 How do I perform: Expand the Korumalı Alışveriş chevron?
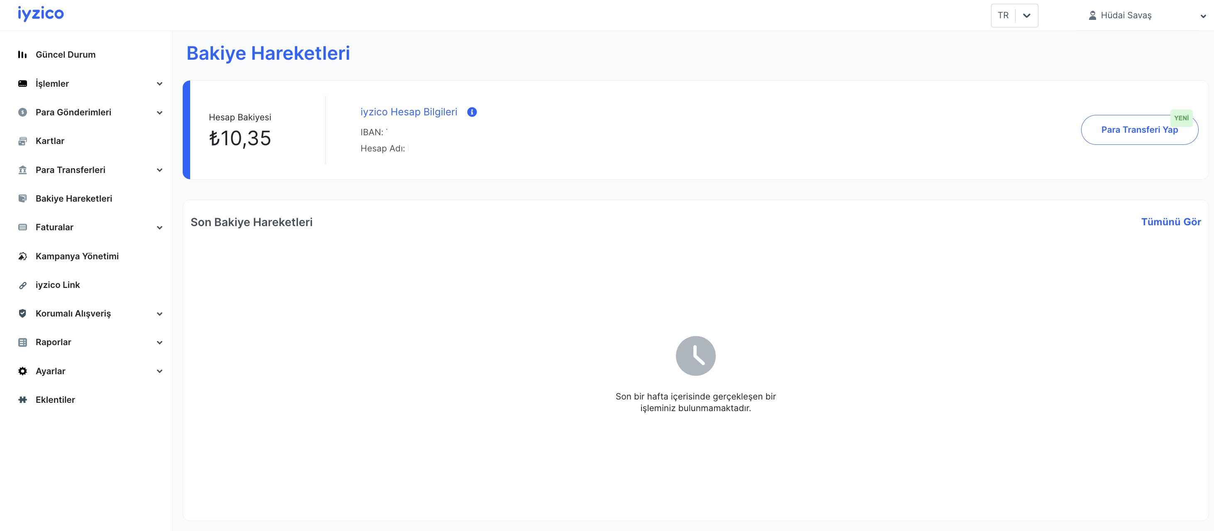coord(159,314)
